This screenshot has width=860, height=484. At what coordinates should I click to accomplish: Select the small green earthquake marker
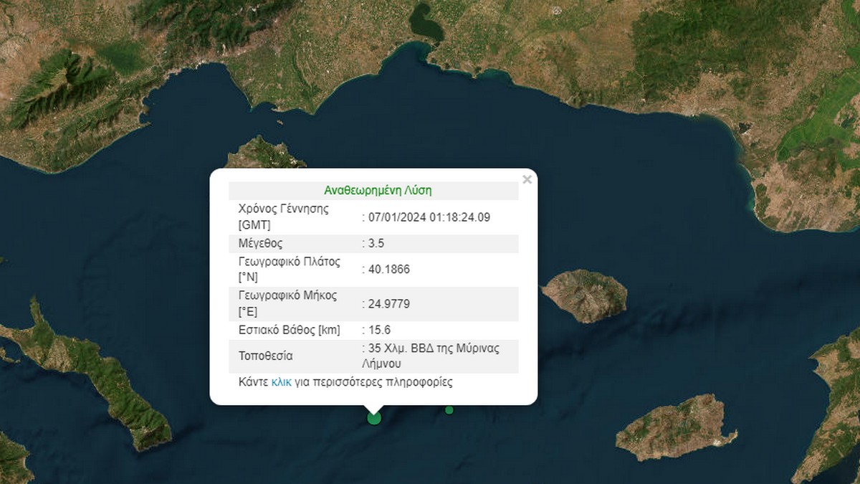pyautogui.click(x=449, y=410)
